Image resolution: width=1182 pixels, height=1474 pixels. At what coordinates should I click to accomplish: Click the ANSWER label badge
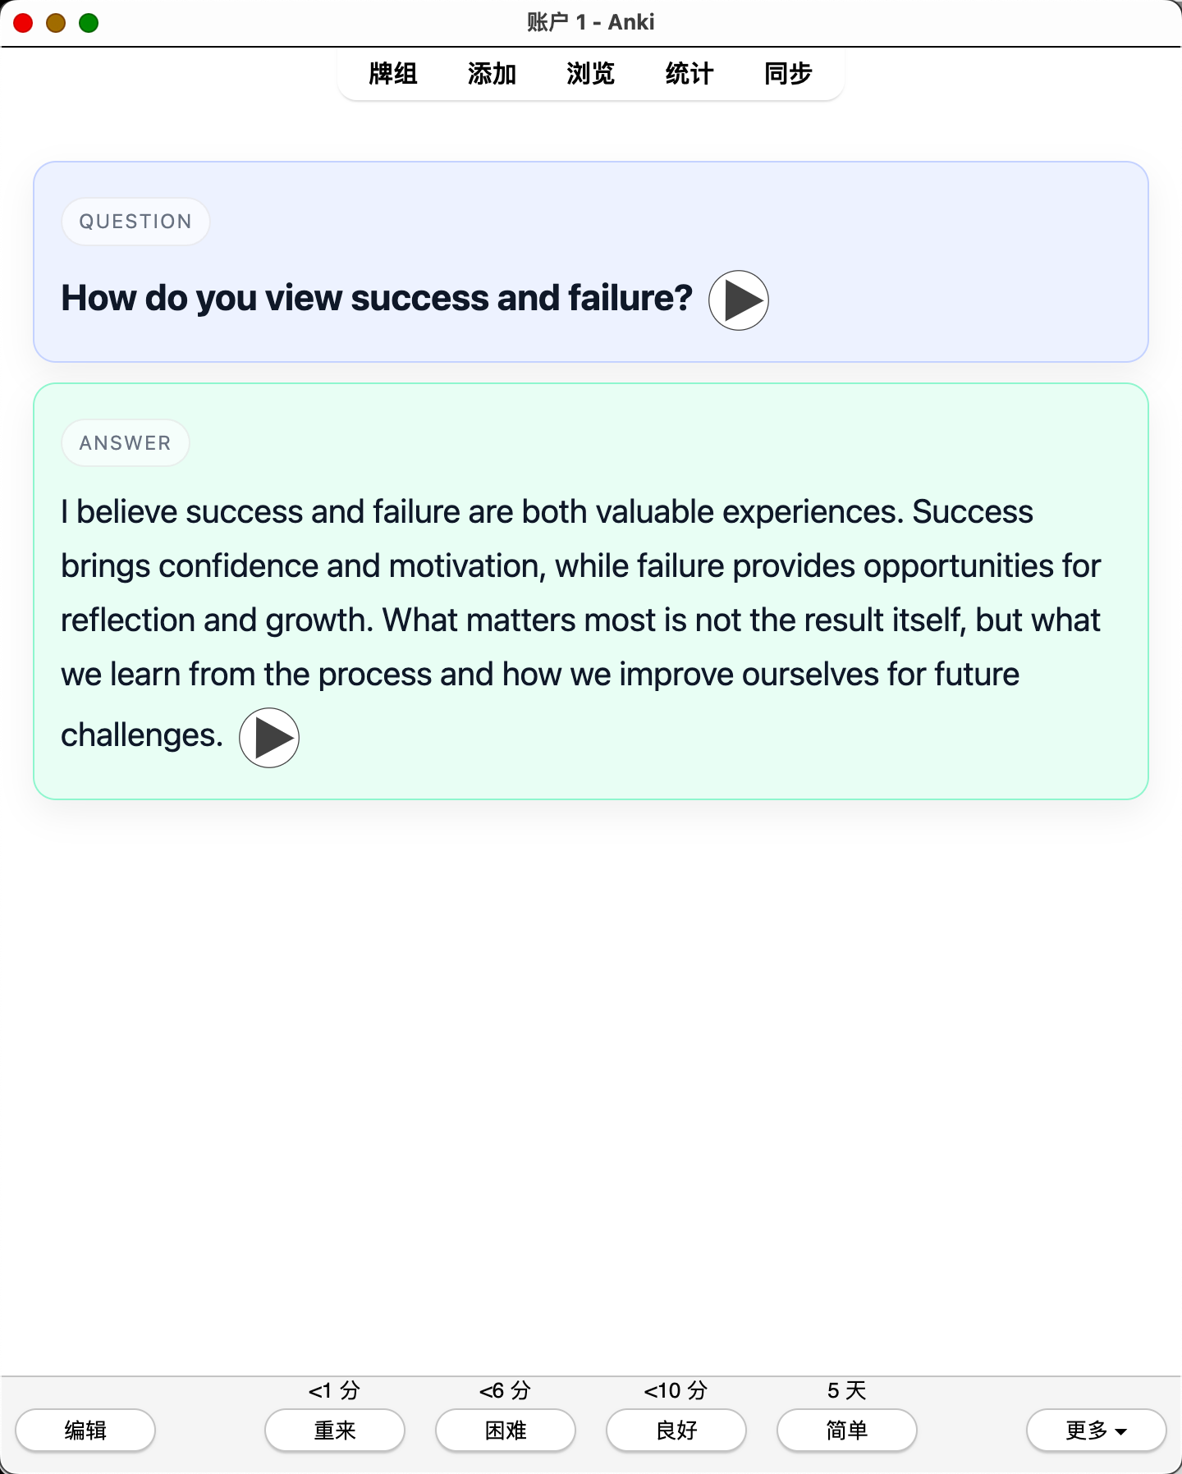point(126,443)
